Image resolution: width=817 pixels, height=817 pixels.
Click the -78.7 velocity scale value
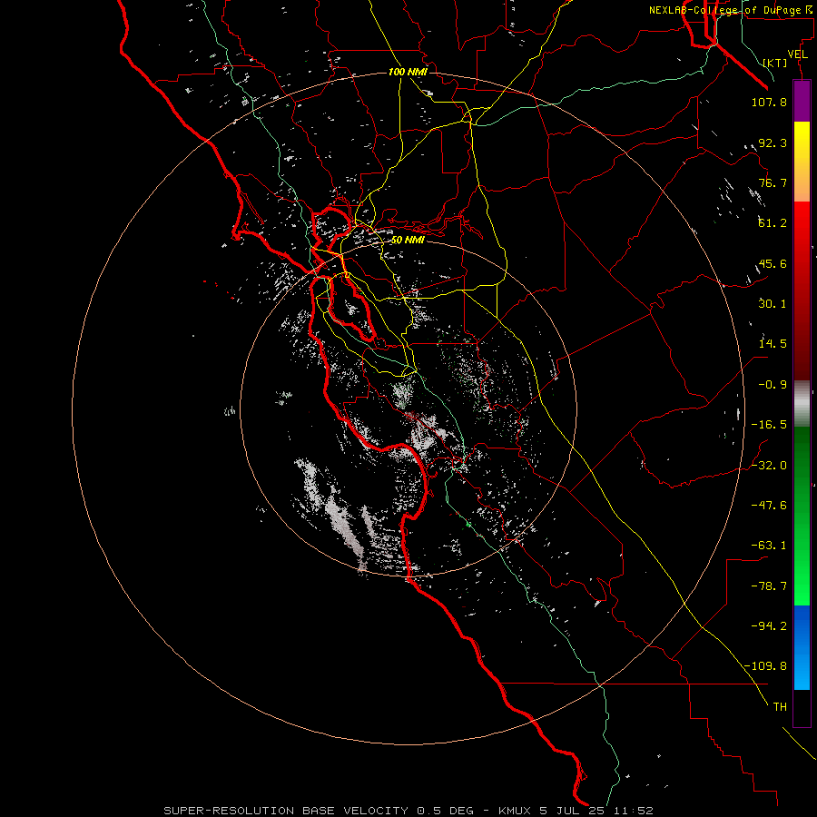click(x=769, y=586)
